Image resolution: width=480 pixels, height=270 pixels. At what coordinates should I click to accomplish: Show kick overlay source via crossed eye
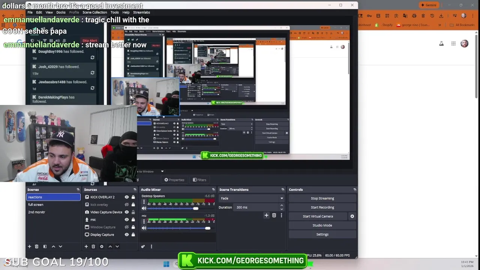[127, 205]
